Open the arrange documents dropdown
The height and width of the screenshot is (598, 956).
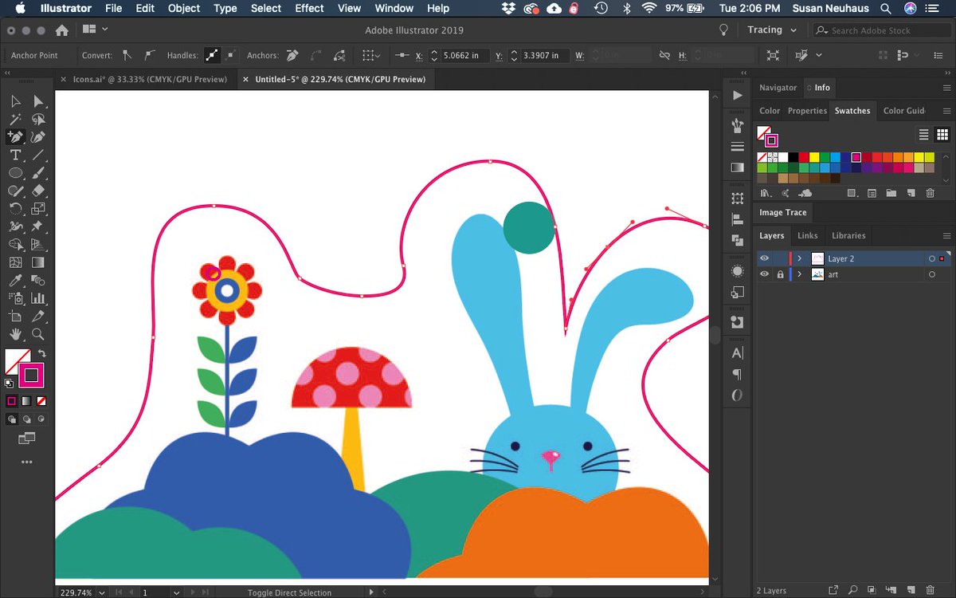pos(95,30)
